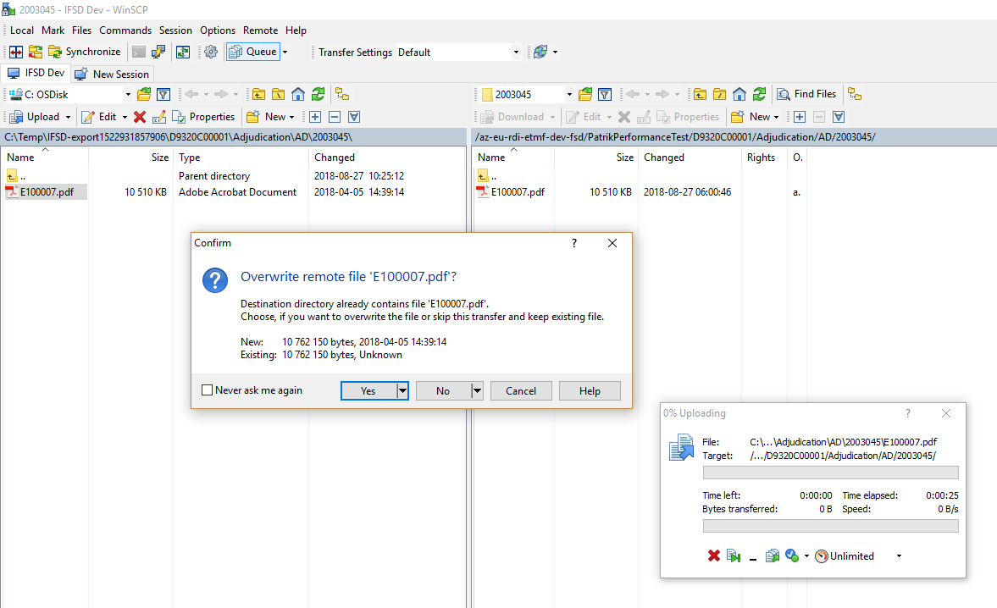This screenshot has height=608, width=997.
Task: Click the local panel filter icon
Action: click(164, 94)
